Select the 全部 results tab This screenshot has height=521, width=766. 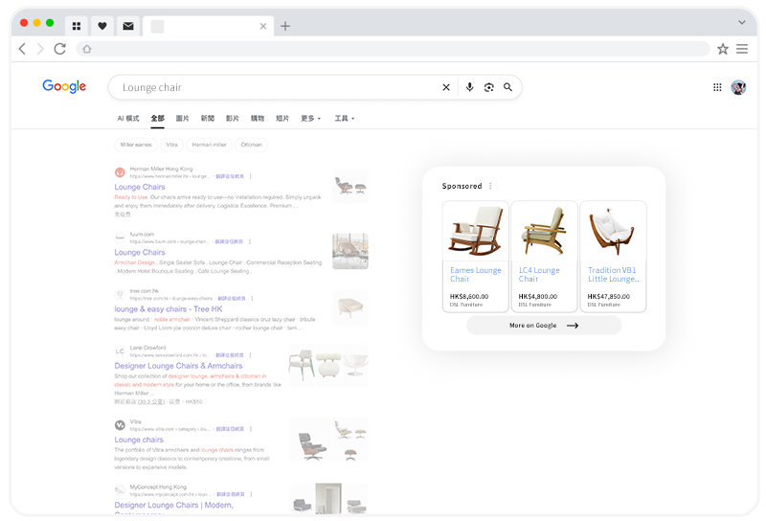point(157,118)
